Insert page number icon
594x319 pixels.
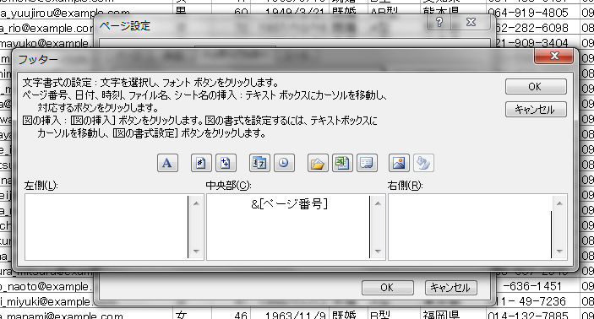[x=201, y=163]
